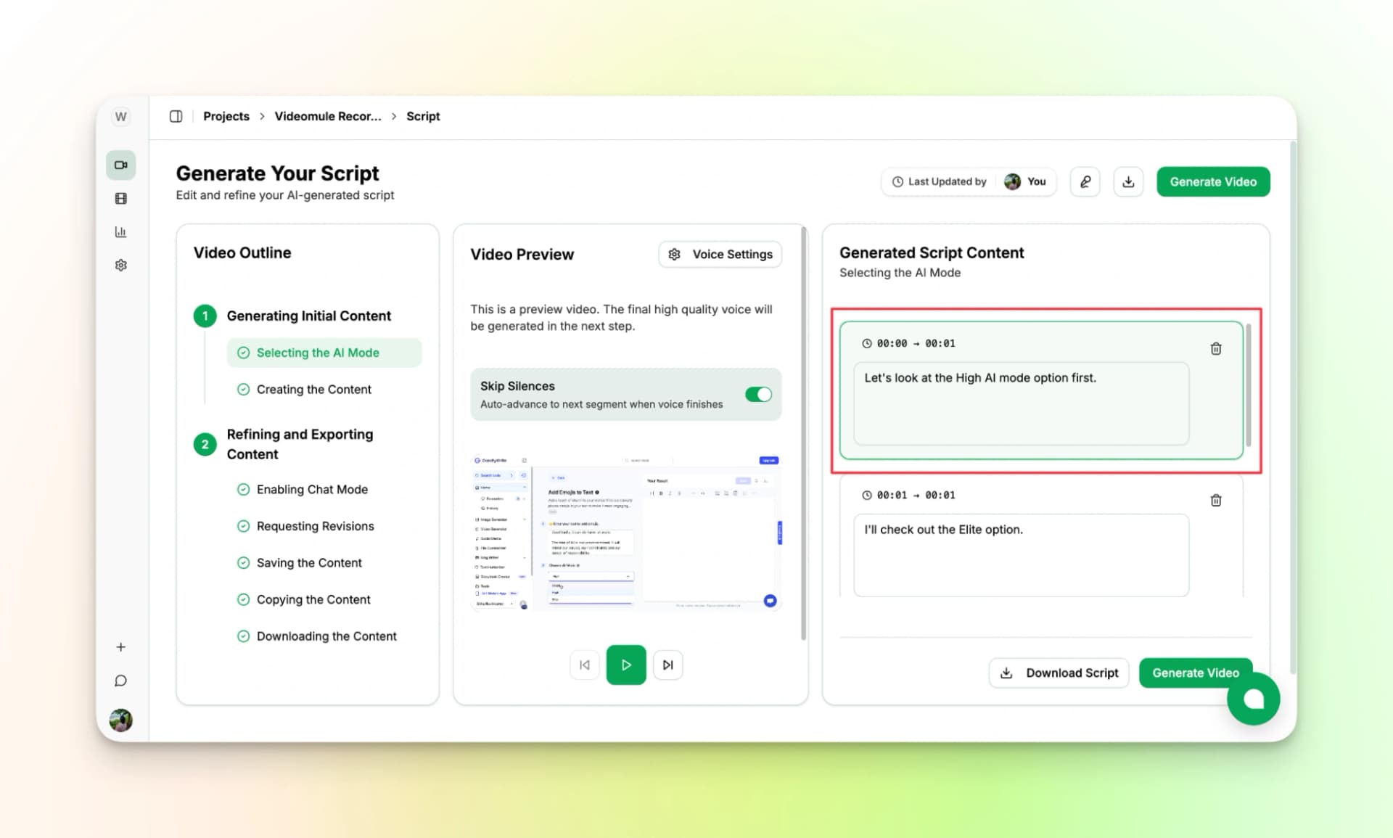Screen dimensions: 1393x838
Task: Select Script in the breadcrumb trail
Action: pyautogui.click(x=422, y=115)
